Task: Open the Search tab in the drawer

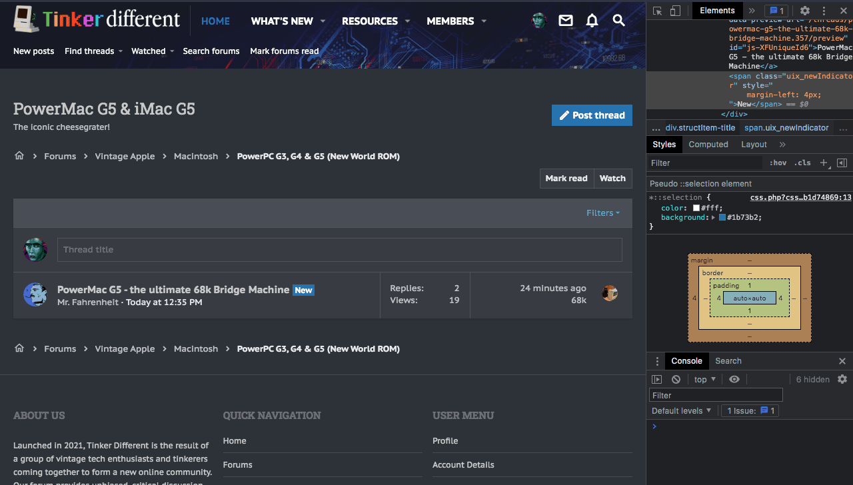Action: (x=728, y=361)
